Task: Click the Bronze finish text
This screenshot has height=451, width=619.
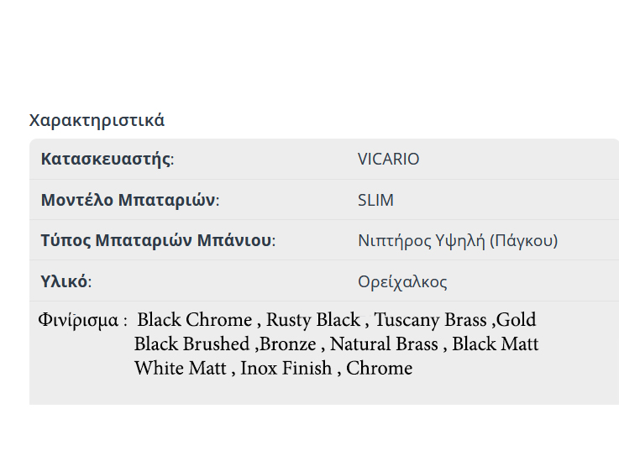Action: tap(288, 344)
